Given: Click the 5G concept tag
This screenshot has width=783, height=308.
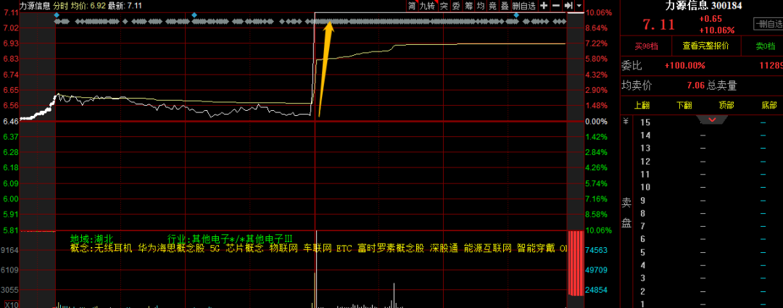Looking at the screenshot, I should coord(215,248).
